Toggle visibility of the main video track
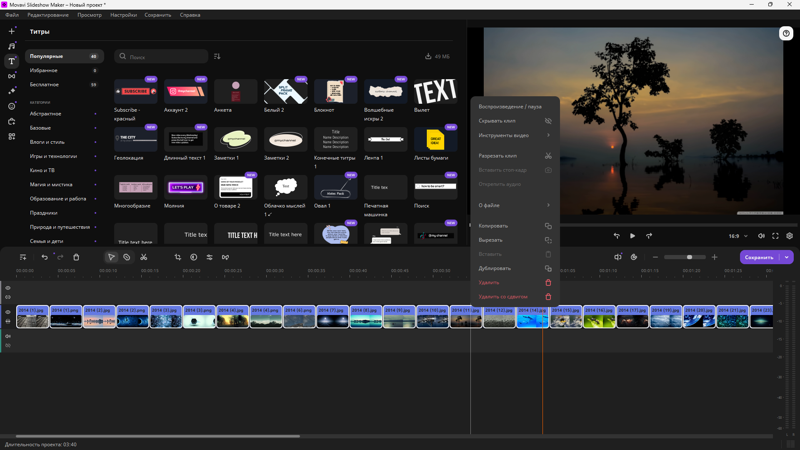The image size is (800, 450). click(8, 312)
